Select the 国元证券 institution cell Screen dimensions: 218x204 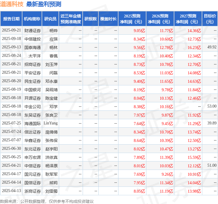click(x=33, y=174)
